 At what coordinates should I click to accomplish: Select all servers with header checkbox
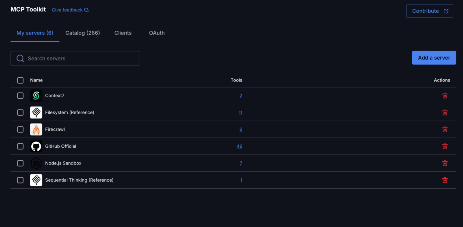[x=20, y=80]
